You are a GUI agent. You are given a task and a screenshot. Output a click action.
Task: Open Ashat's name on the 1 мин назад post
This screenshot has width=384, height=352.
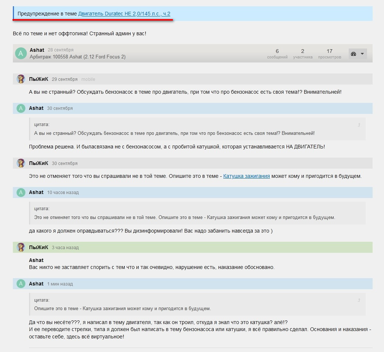[36, 284]
